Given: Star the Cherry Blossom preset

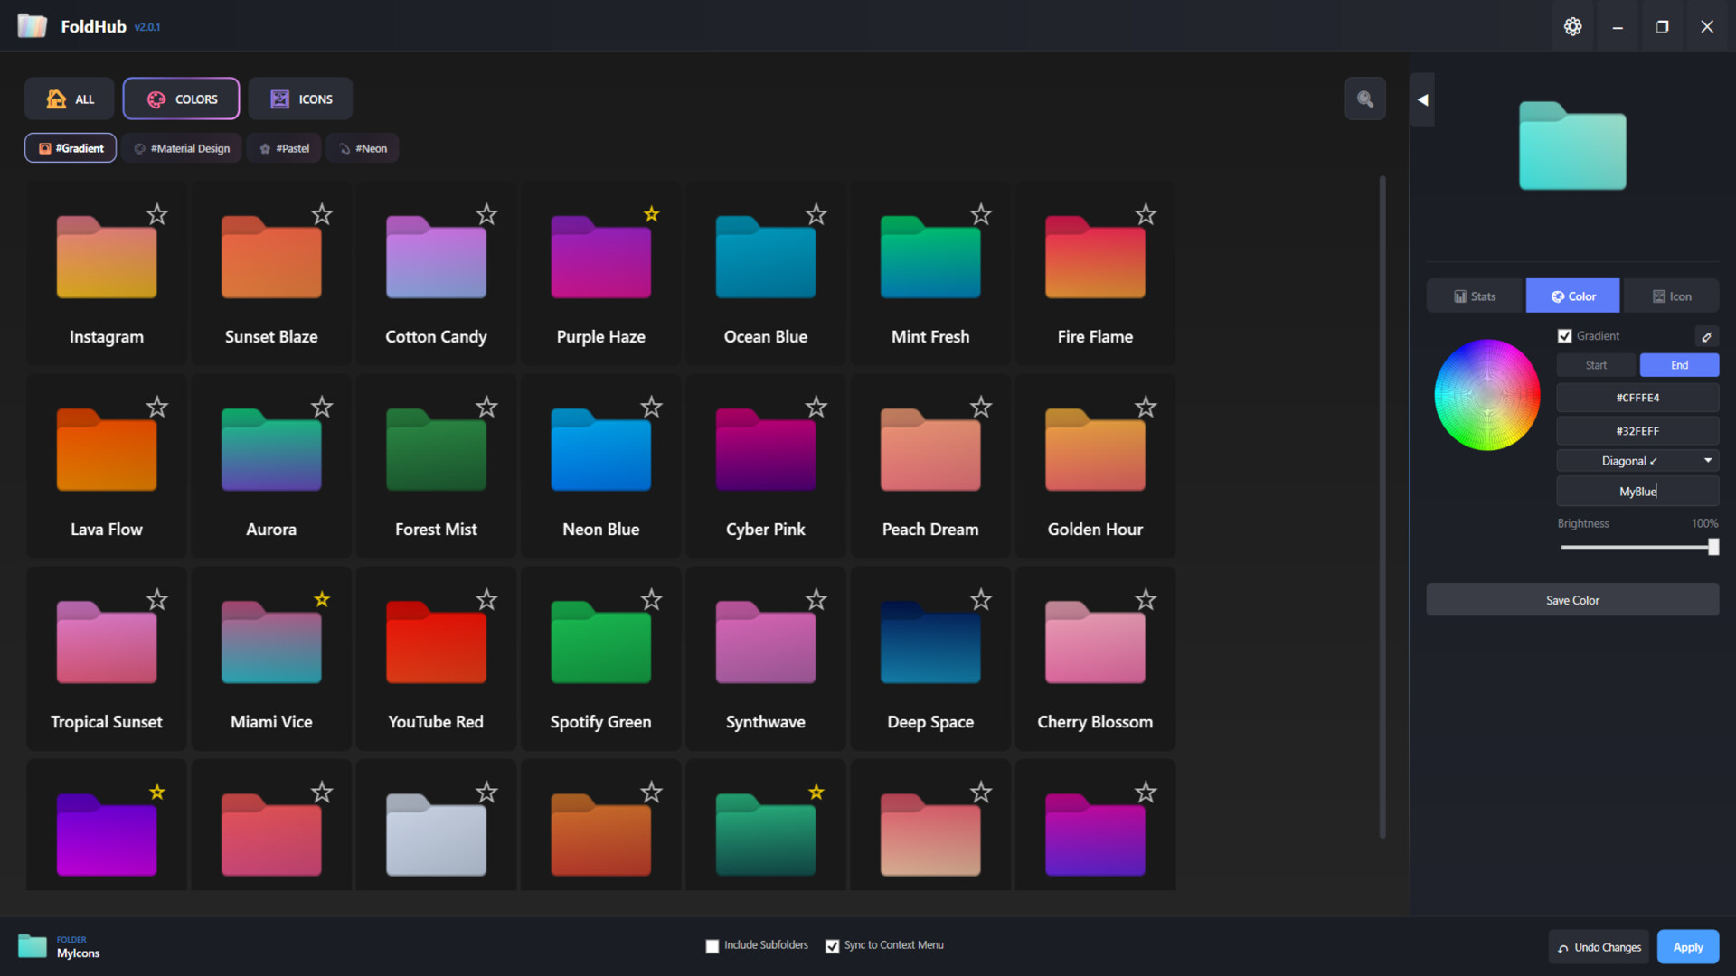Looking at the screenshot, I should click(1145, 599).
